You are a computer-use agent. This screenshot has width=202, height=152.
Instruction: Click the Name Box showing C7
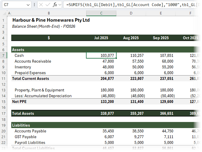(17, 5)
